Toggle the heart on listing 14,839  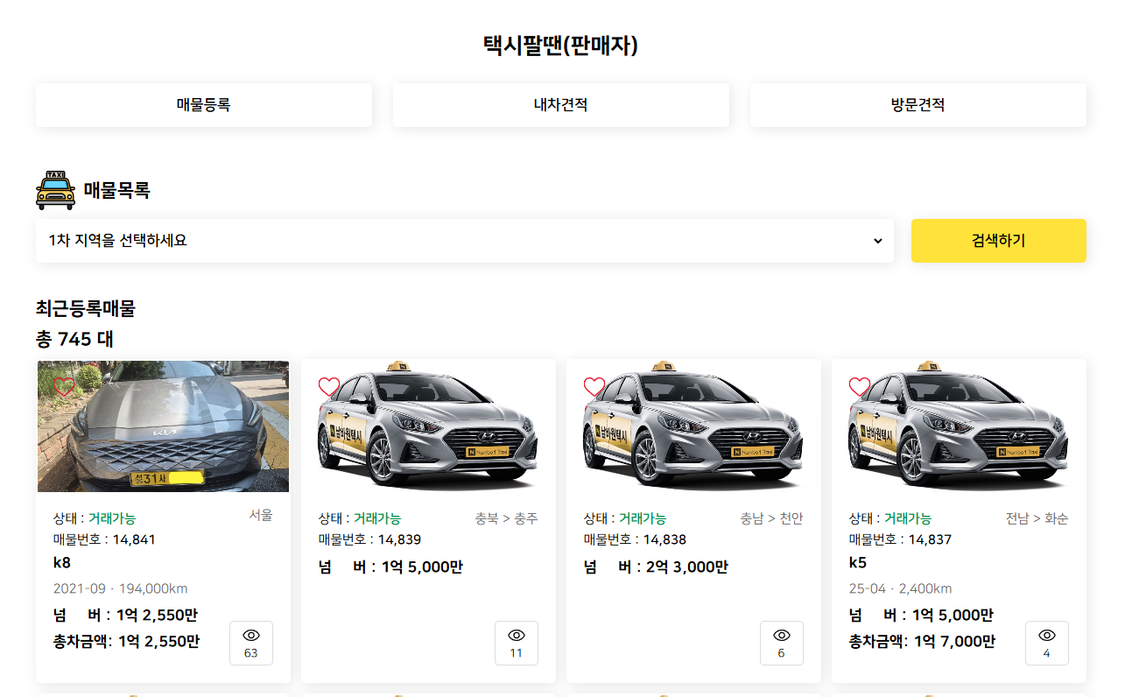tap(329, 386)
